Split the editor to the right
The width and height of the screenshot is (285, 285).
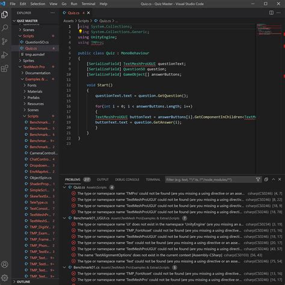271,13
